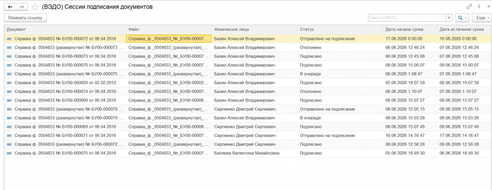Screen dimensions: 492x190
Task: Click the document icon of the 17.06.2026 0:00:00 row
Action: (x=9, y=39)
